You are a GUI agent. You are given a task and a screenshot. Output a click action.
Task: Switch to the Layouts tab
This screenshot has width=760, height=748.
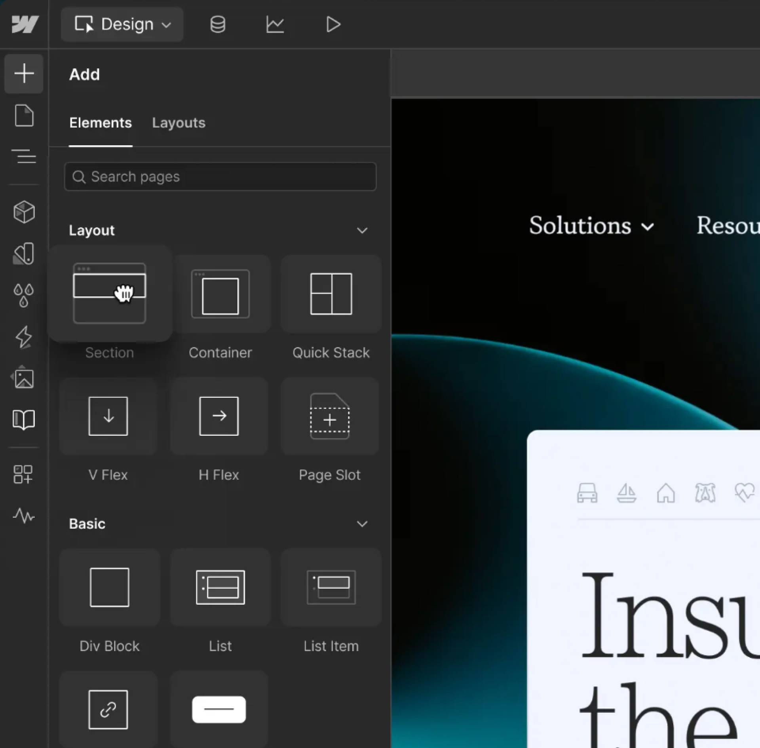pyautogui.click(x=179, y=123)
